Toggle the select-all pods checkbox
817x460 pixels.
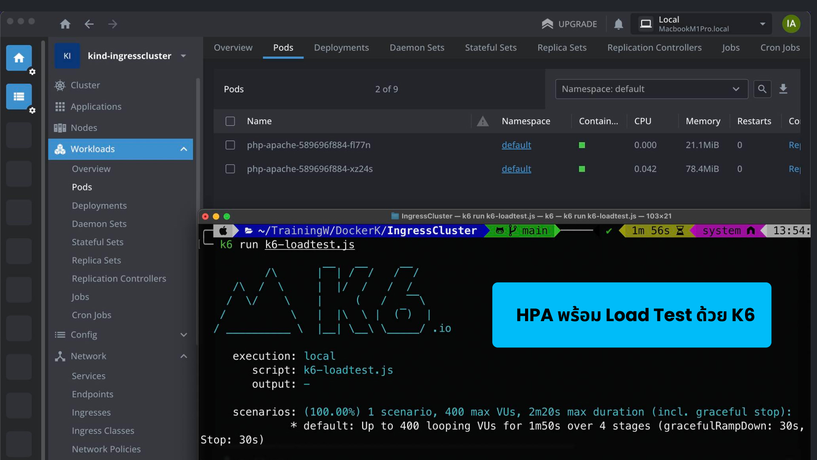(230, 121)
